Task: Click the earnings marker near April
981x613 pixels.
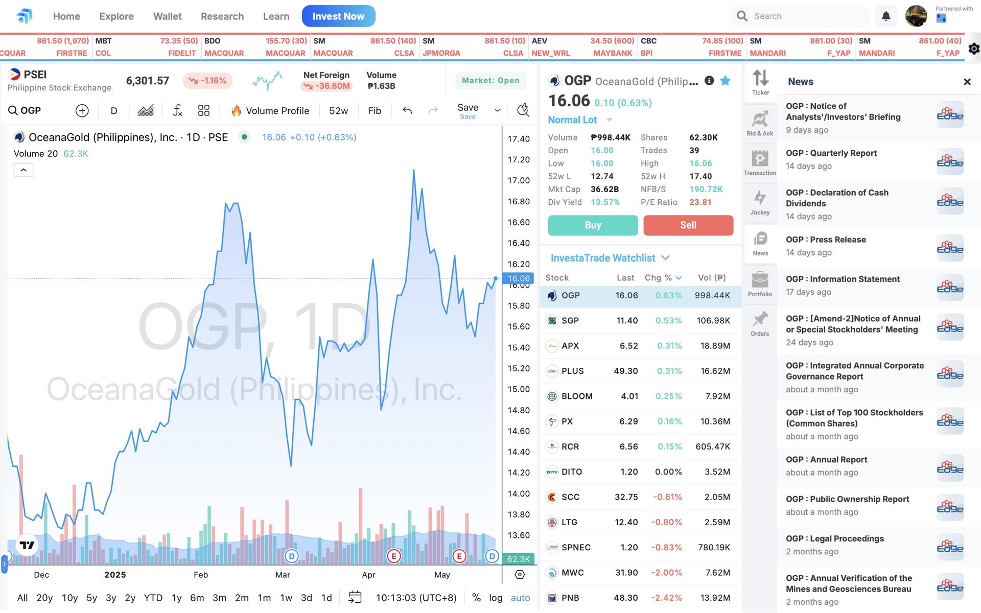Action: pos(393,556)
